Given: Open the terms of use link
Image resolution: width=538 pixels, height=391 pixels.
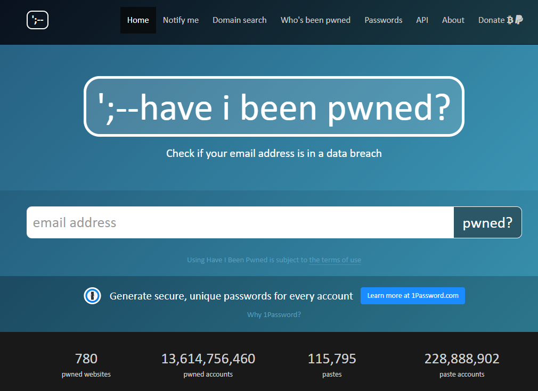Looking at the screenshot, I should click(x=335, y=260).
